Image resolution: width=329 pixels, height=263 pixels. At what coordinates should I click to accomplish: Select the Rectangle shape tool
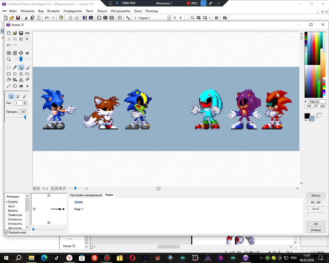tap(9, 74)
